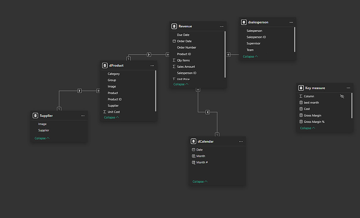Click the dsalesperson table header icon
The height and width of the screenshot is (218, 360).
pos(243,22)
